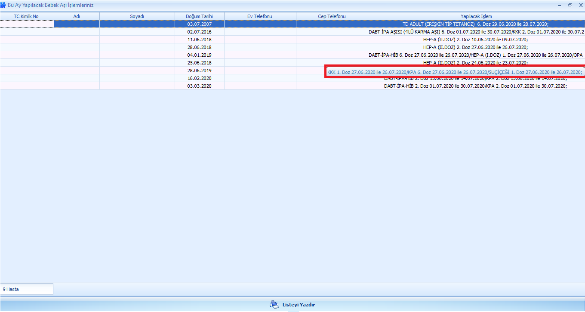Click the Yapılacak İşlem column header

[x=476, y=16]
